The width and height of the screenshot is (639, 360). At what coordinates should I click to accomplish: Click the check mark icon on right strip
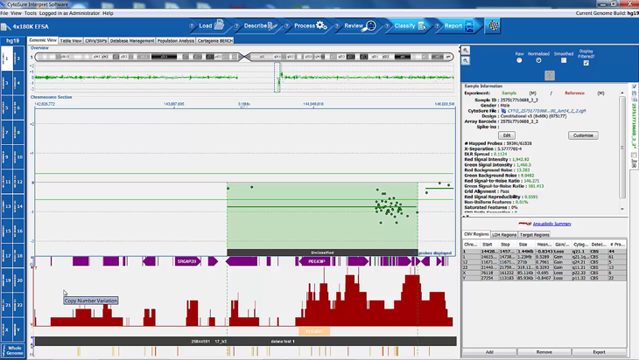pos(634,87)
